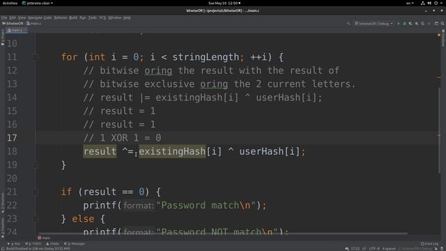This screenshot has height=251, width=446.
Task: Change the UTF-8 file encoding
Action: pos(374,249)
